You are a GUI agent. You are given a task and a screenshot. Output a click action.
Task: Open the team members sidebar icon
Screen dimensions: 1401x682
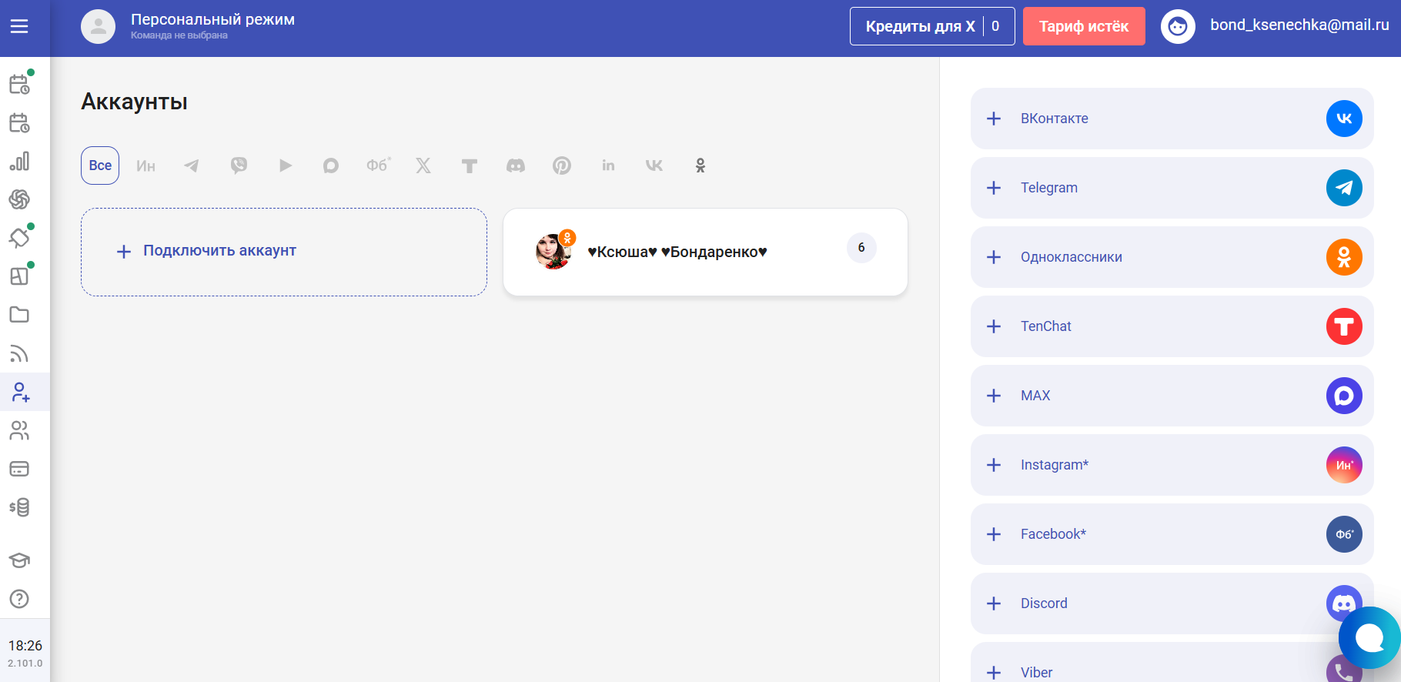(19, 430)
